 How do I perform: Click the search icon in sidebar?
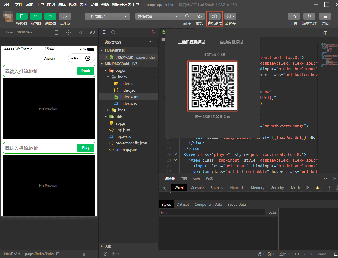tap(113, 32)
